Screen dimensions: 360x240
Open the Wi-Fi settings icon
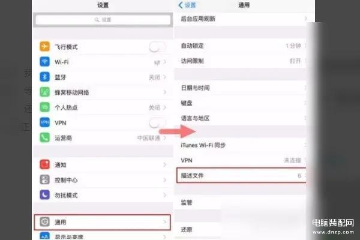coord(44,62)
